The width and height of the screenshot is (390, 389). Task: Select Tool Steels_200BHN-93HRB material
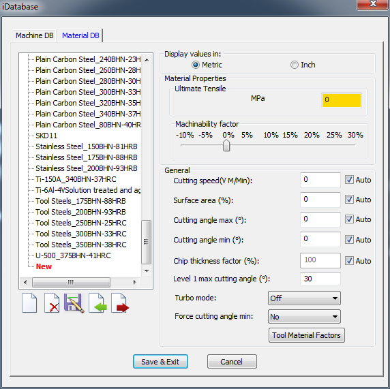pos(81,212)
